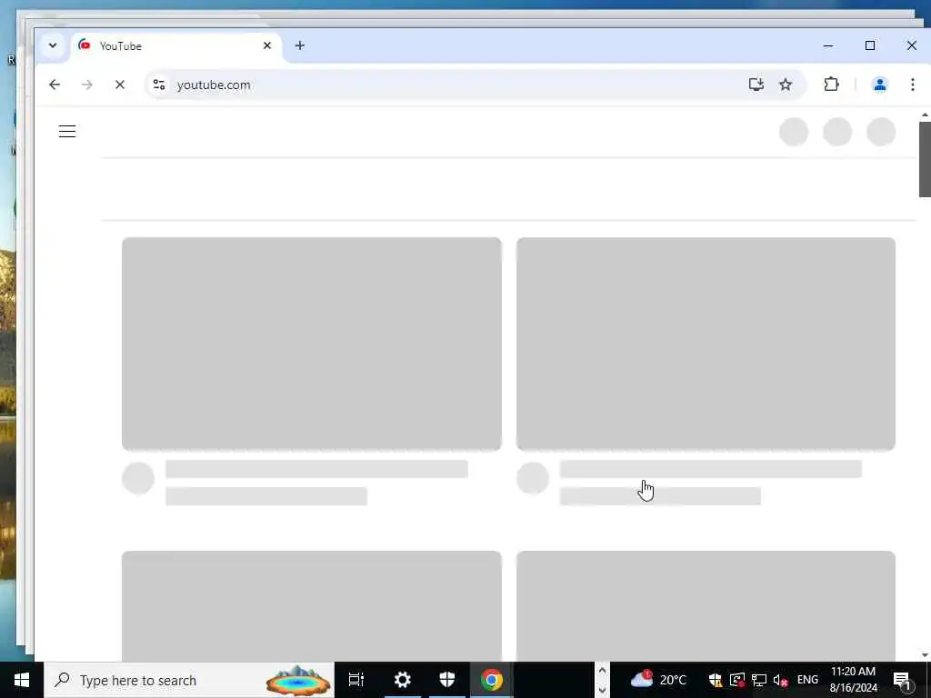Open the network tray icon
The image size is (931, 698).
pyautogui.click(x=759, y=680)
